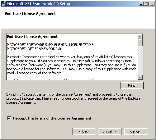Click the license text scroll down arrow
Screen dimensions: 156x140
[x=140, y=77]
